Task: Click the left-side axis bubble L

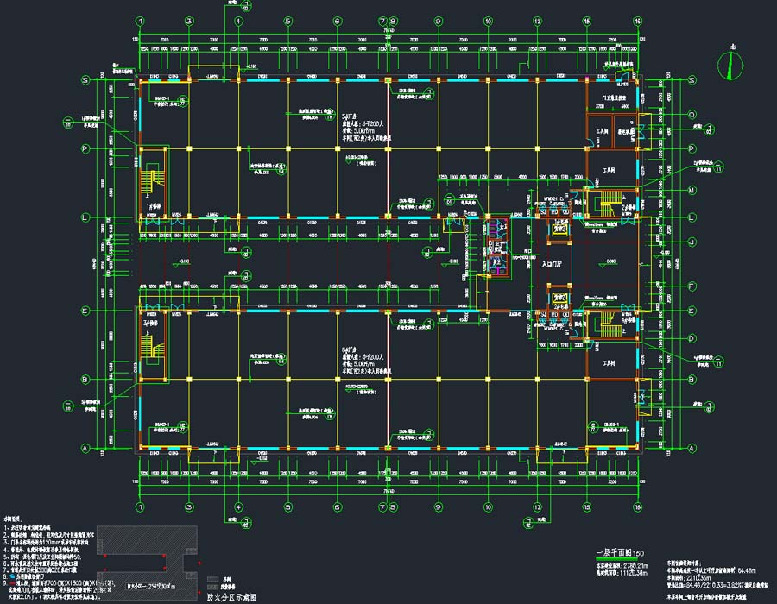Action: (x=85, y=217)
